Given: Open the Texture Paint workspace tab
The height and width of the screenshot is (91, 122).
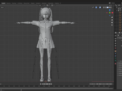Looking at the screenshot, I should click(x=26, y=3).
